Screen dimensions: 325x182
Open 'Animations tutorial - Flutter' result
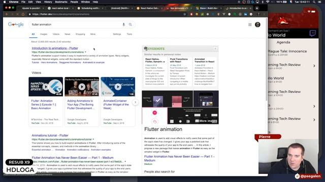tap(50, 135)
